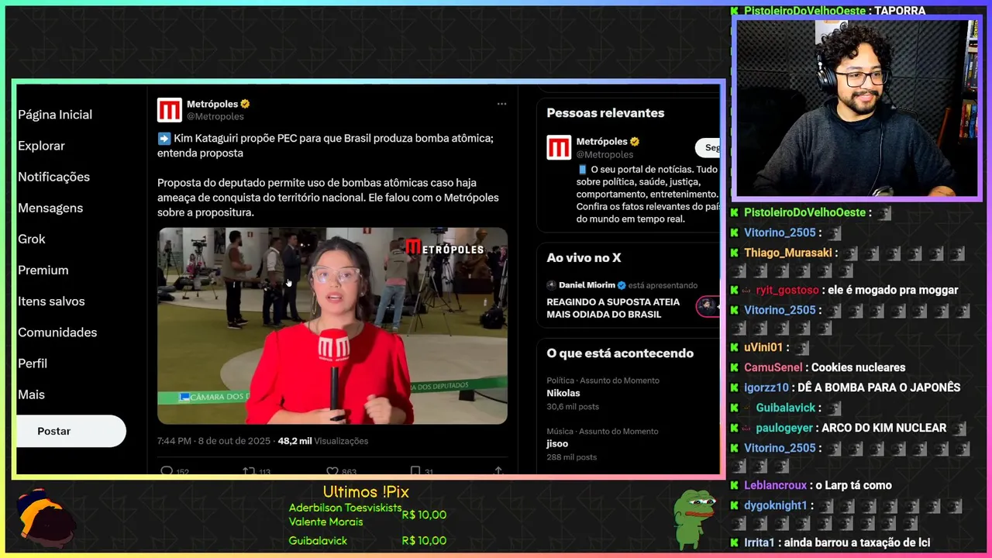Viewport: 992px width, 558px height.
Task: Open the live broadcast avatar with pink ring
Action: point(707,306)
